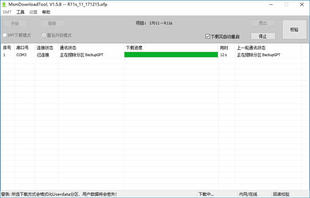Open the 工具 menu
310x198 pixels.
20,12
